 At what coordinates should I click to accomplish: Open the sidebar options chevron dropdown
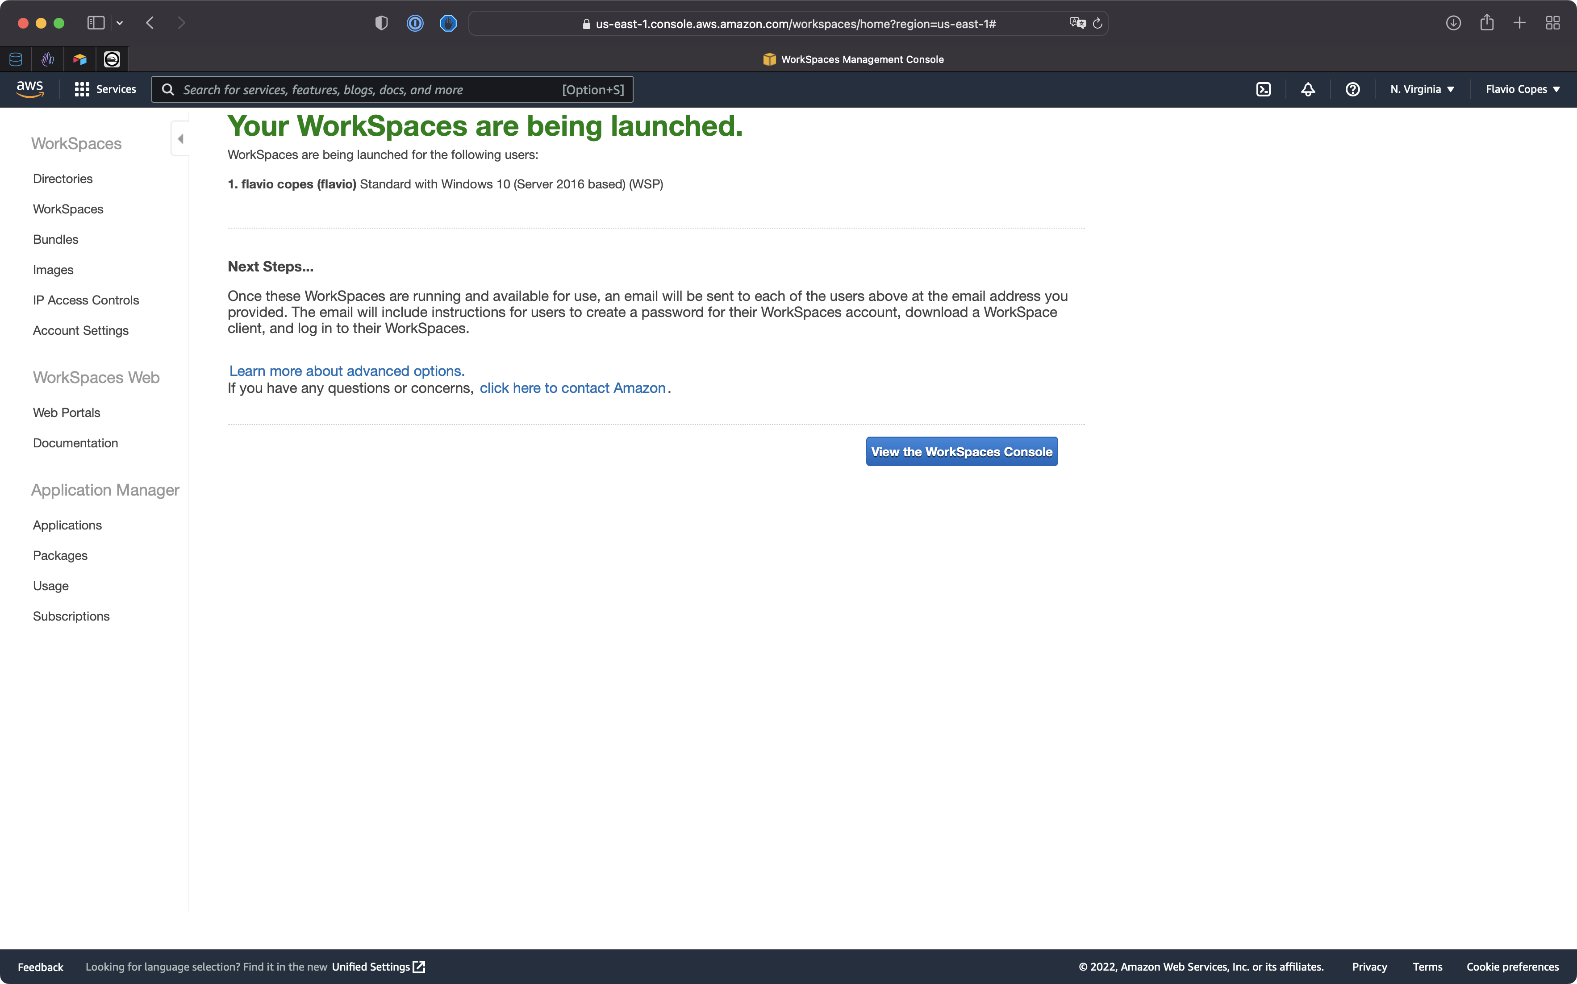tap(120, 23)
